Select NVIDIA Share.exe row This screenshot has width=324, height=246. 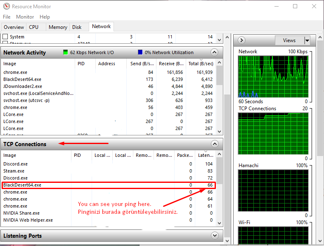pyautogui.click(x=108, y=213)
